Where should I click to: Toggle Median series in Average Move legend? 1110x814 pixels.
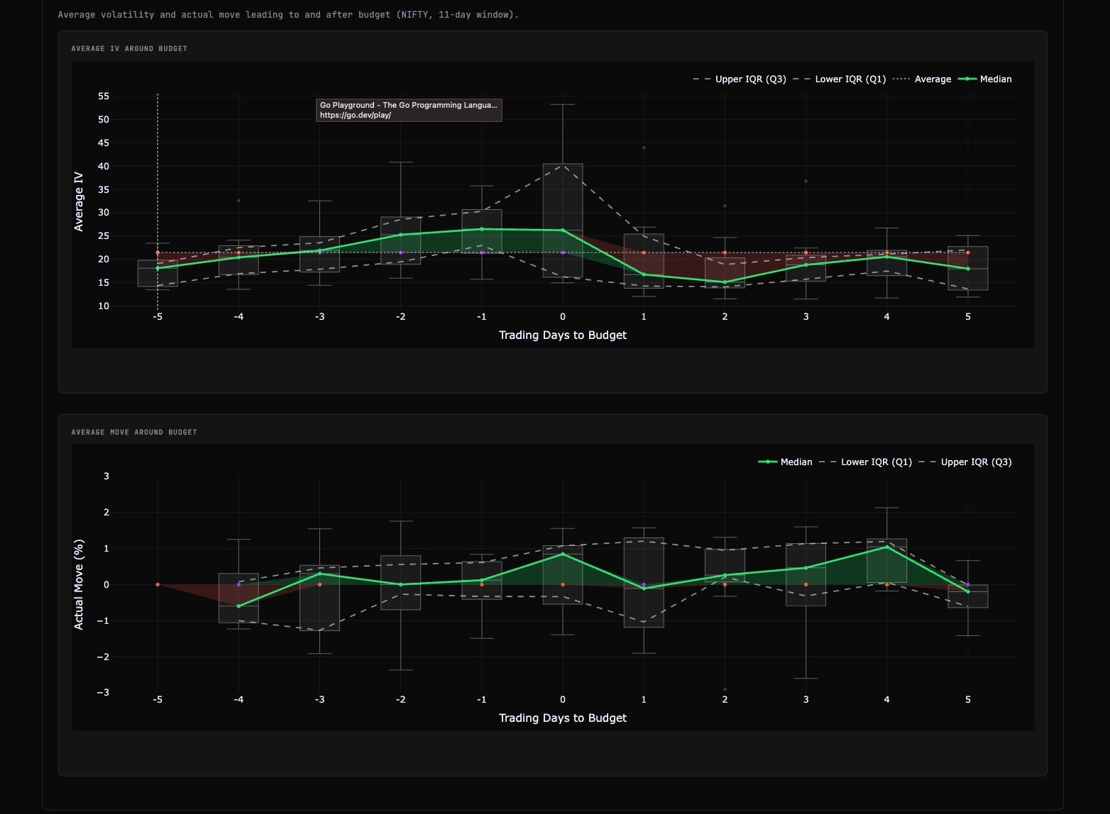[796, 462]
